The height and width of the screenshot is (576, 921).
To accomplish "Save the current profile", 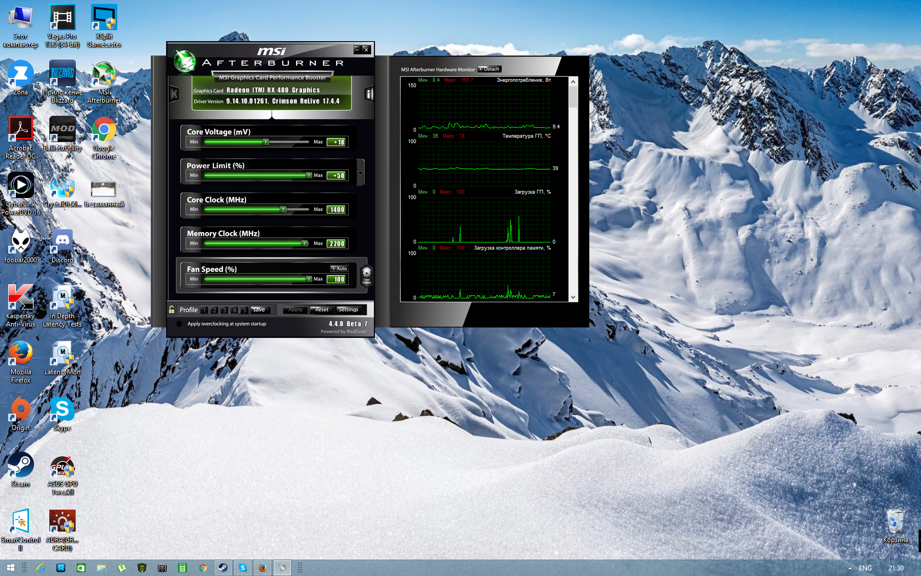I will coord(259,310).
